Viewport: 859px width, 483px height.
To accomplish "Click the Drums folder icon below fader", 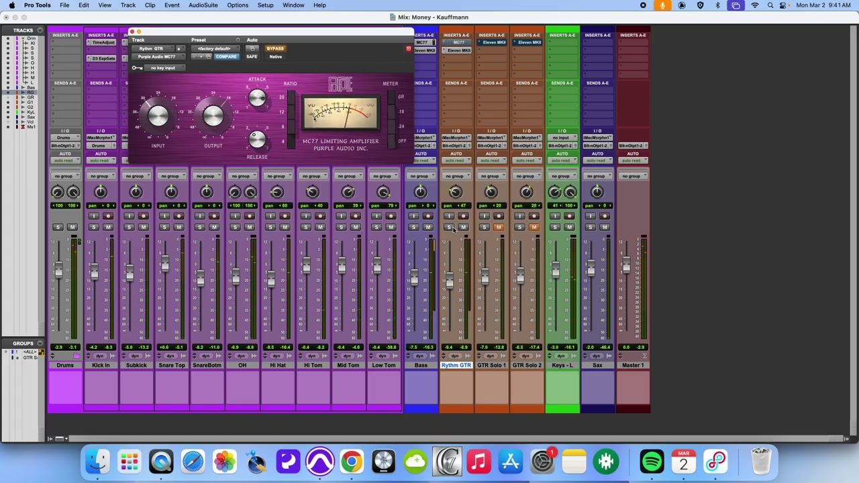I will [x=77, y=356].
